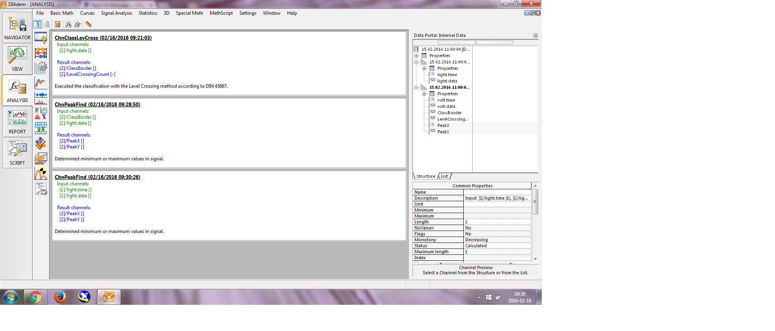
Task: Switch to the List tab
Action: (445, 176)
